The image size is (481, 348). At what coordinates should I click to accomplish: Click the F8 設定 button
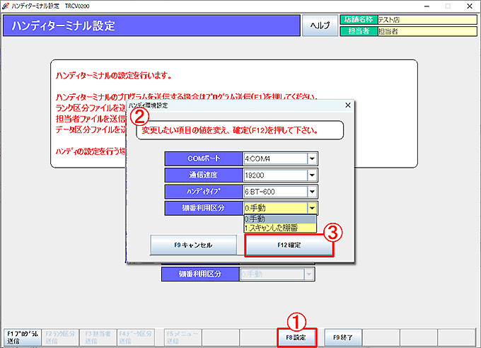coord(296,337)
